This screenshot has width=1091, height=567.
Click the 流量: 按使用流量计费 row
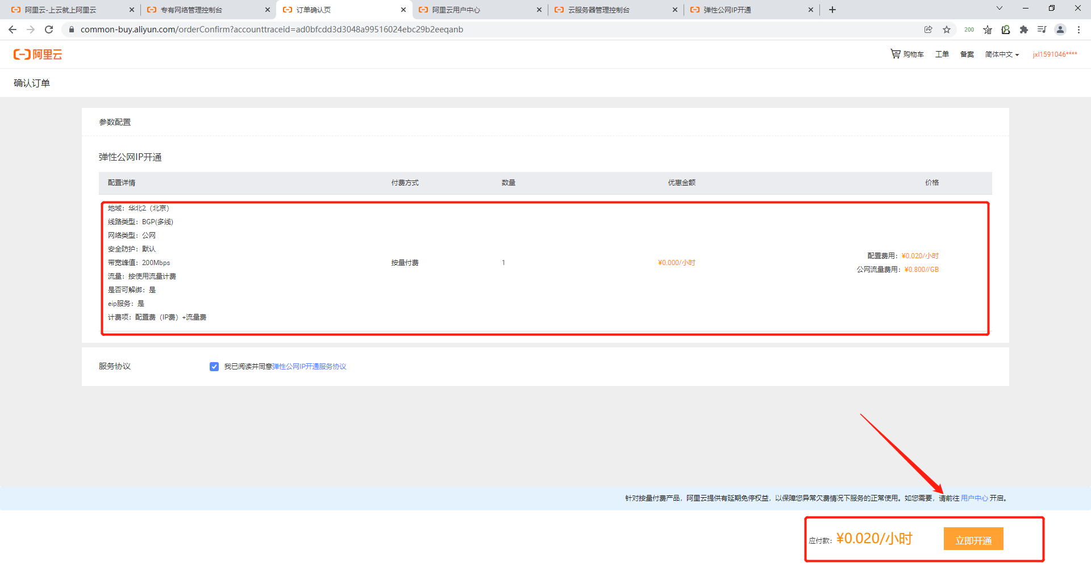[x=142, y=276]
